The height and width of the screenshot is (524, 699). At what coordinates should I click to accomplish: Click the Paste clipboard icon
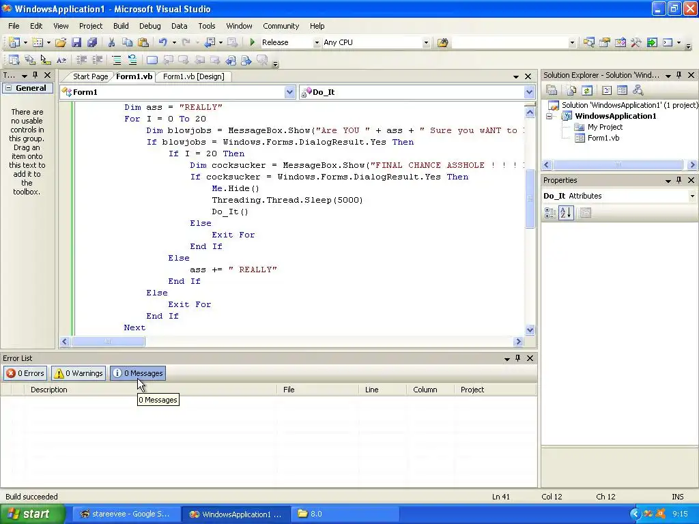pyautogui.click(x=143, y=42)
